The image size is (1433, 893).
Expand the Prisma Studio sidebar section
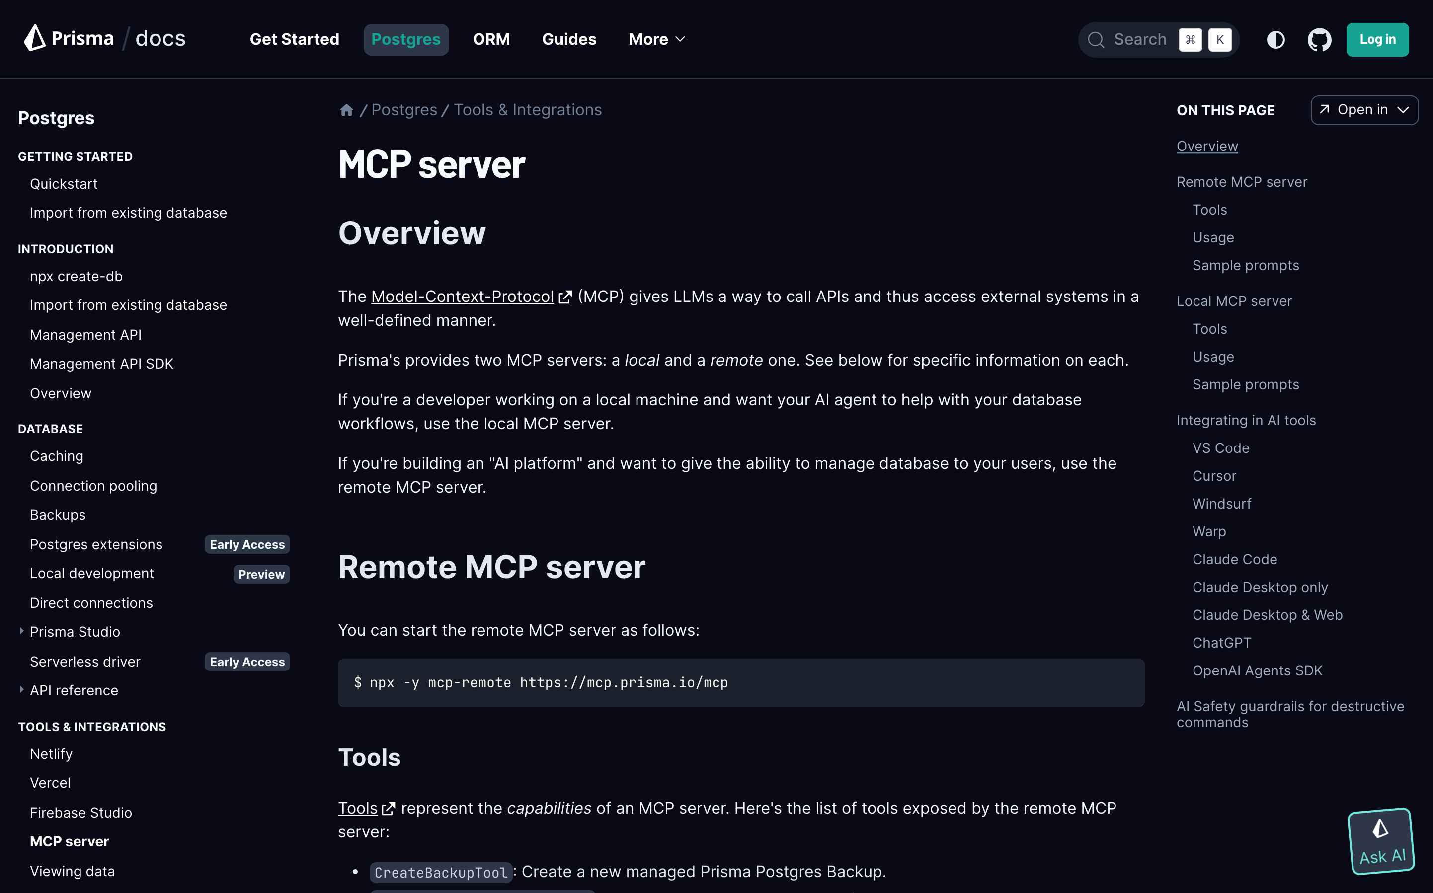pyautogui.click(x=22, y=631)
